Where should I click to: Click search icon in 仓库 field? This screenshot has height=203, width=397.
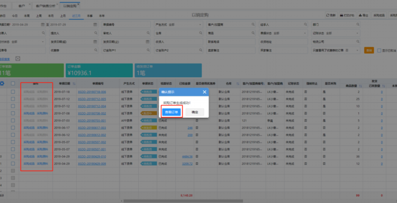(201, 33)
